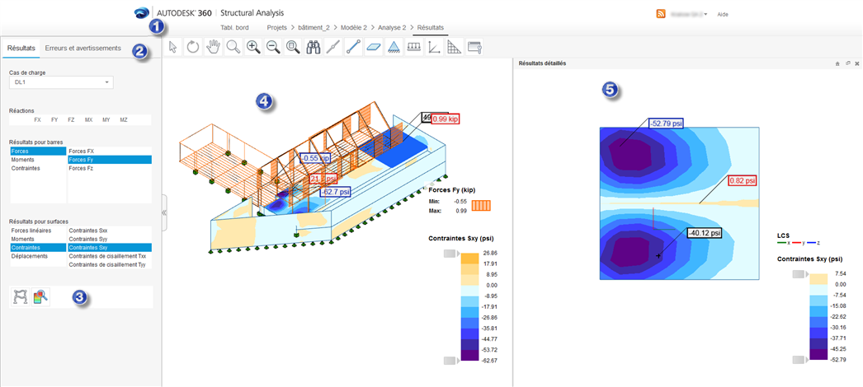Select Forces linéaires for surfaces
This screenshot has width=863, height=387.
pos(38,231)
